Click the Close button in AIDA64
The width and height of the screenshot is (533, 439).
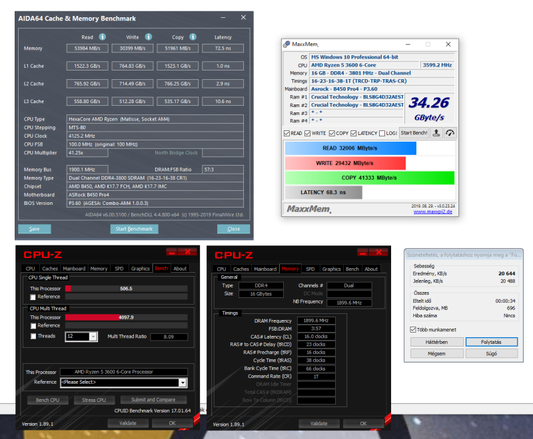[234, 229]
